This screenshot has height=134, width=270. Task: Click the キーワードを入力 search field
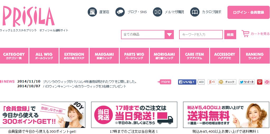[201, 34]
